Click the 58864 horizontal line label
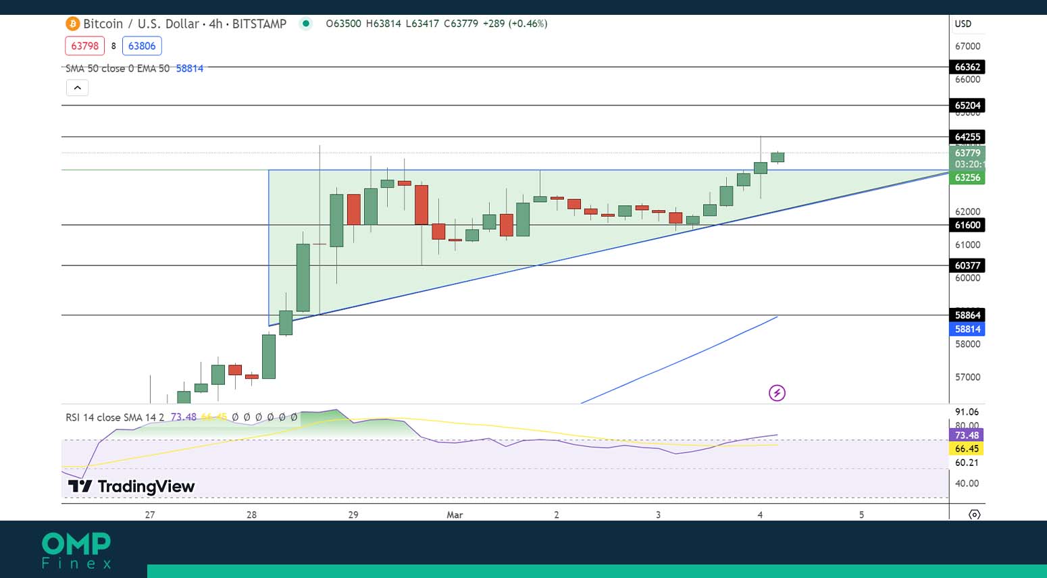 (967, 315)
